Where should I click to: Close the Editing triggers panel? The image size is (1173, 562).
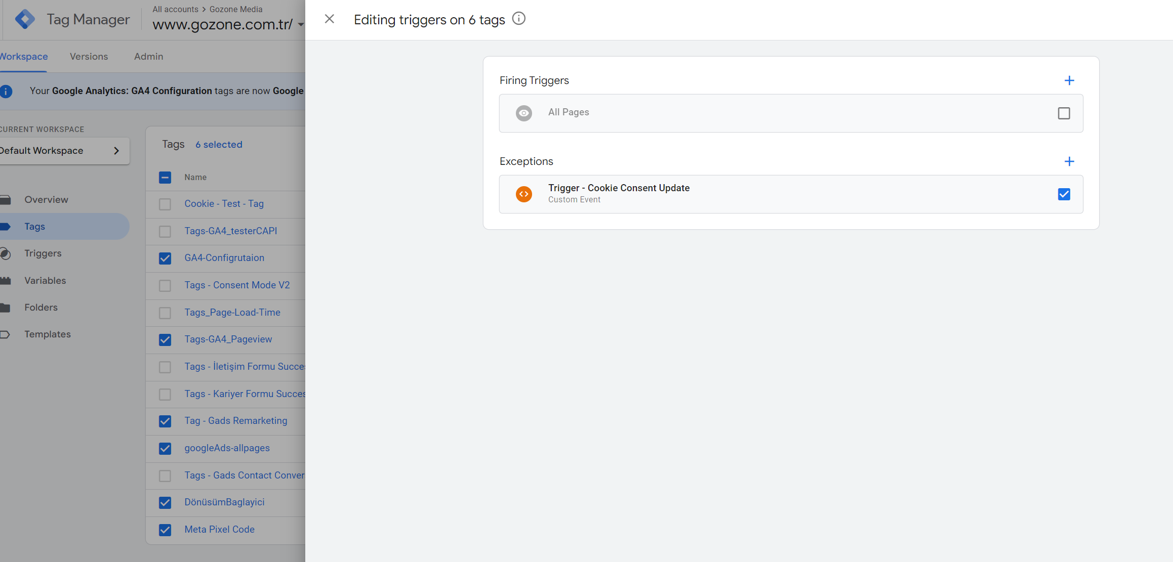click(330, 19)
